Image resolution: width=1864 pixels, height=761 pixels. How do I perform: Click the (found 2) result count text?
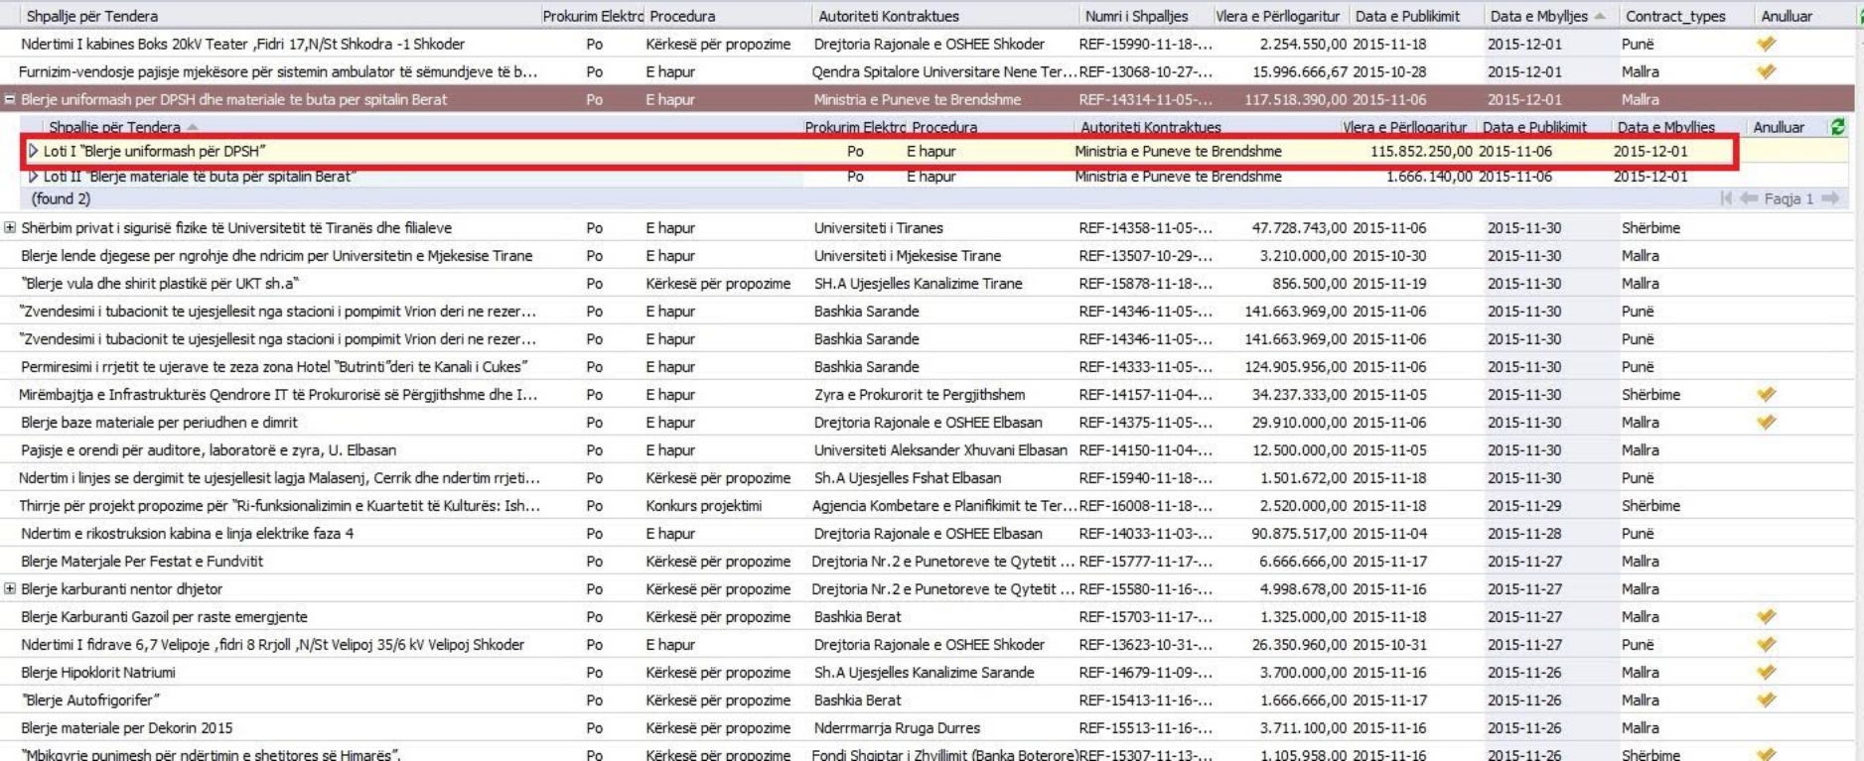tap(61, 198)
